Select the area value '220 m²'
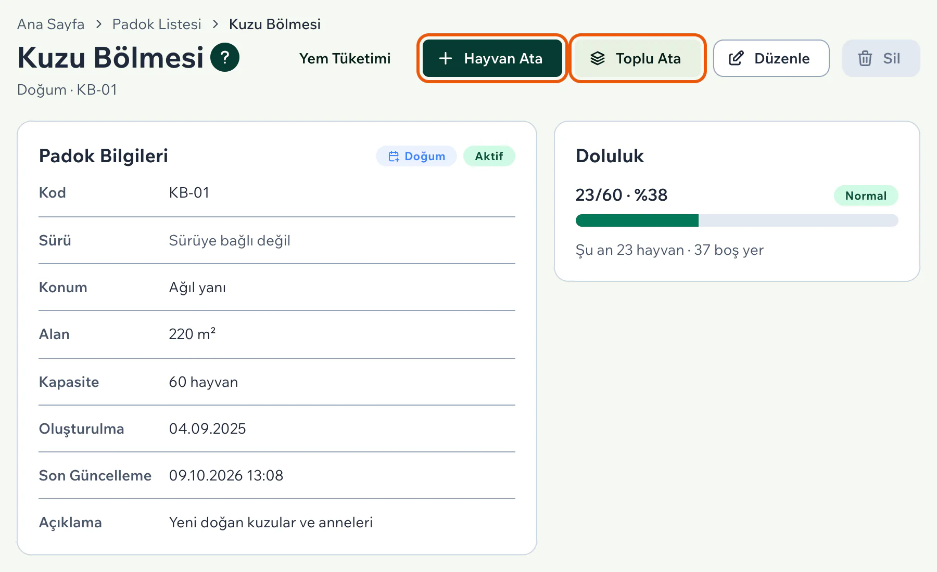Viewport: 937px width, 572px height. click(192, 333)
